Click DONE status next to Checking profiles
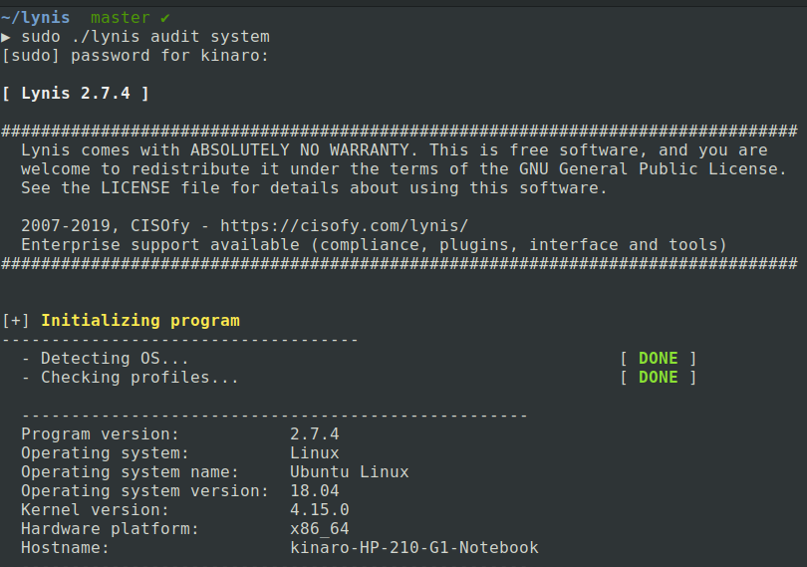The width and height of the screenshot is (807, 567). click(x=658, y=378)
